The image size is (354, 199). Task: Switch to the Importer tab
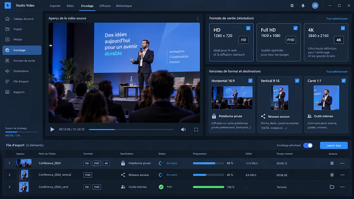coord(55,6)
